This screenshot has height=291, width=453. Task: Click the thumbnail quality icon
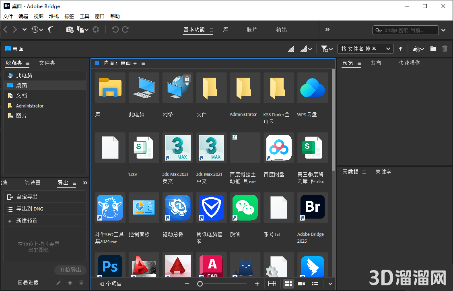click(x=291, y=49)
